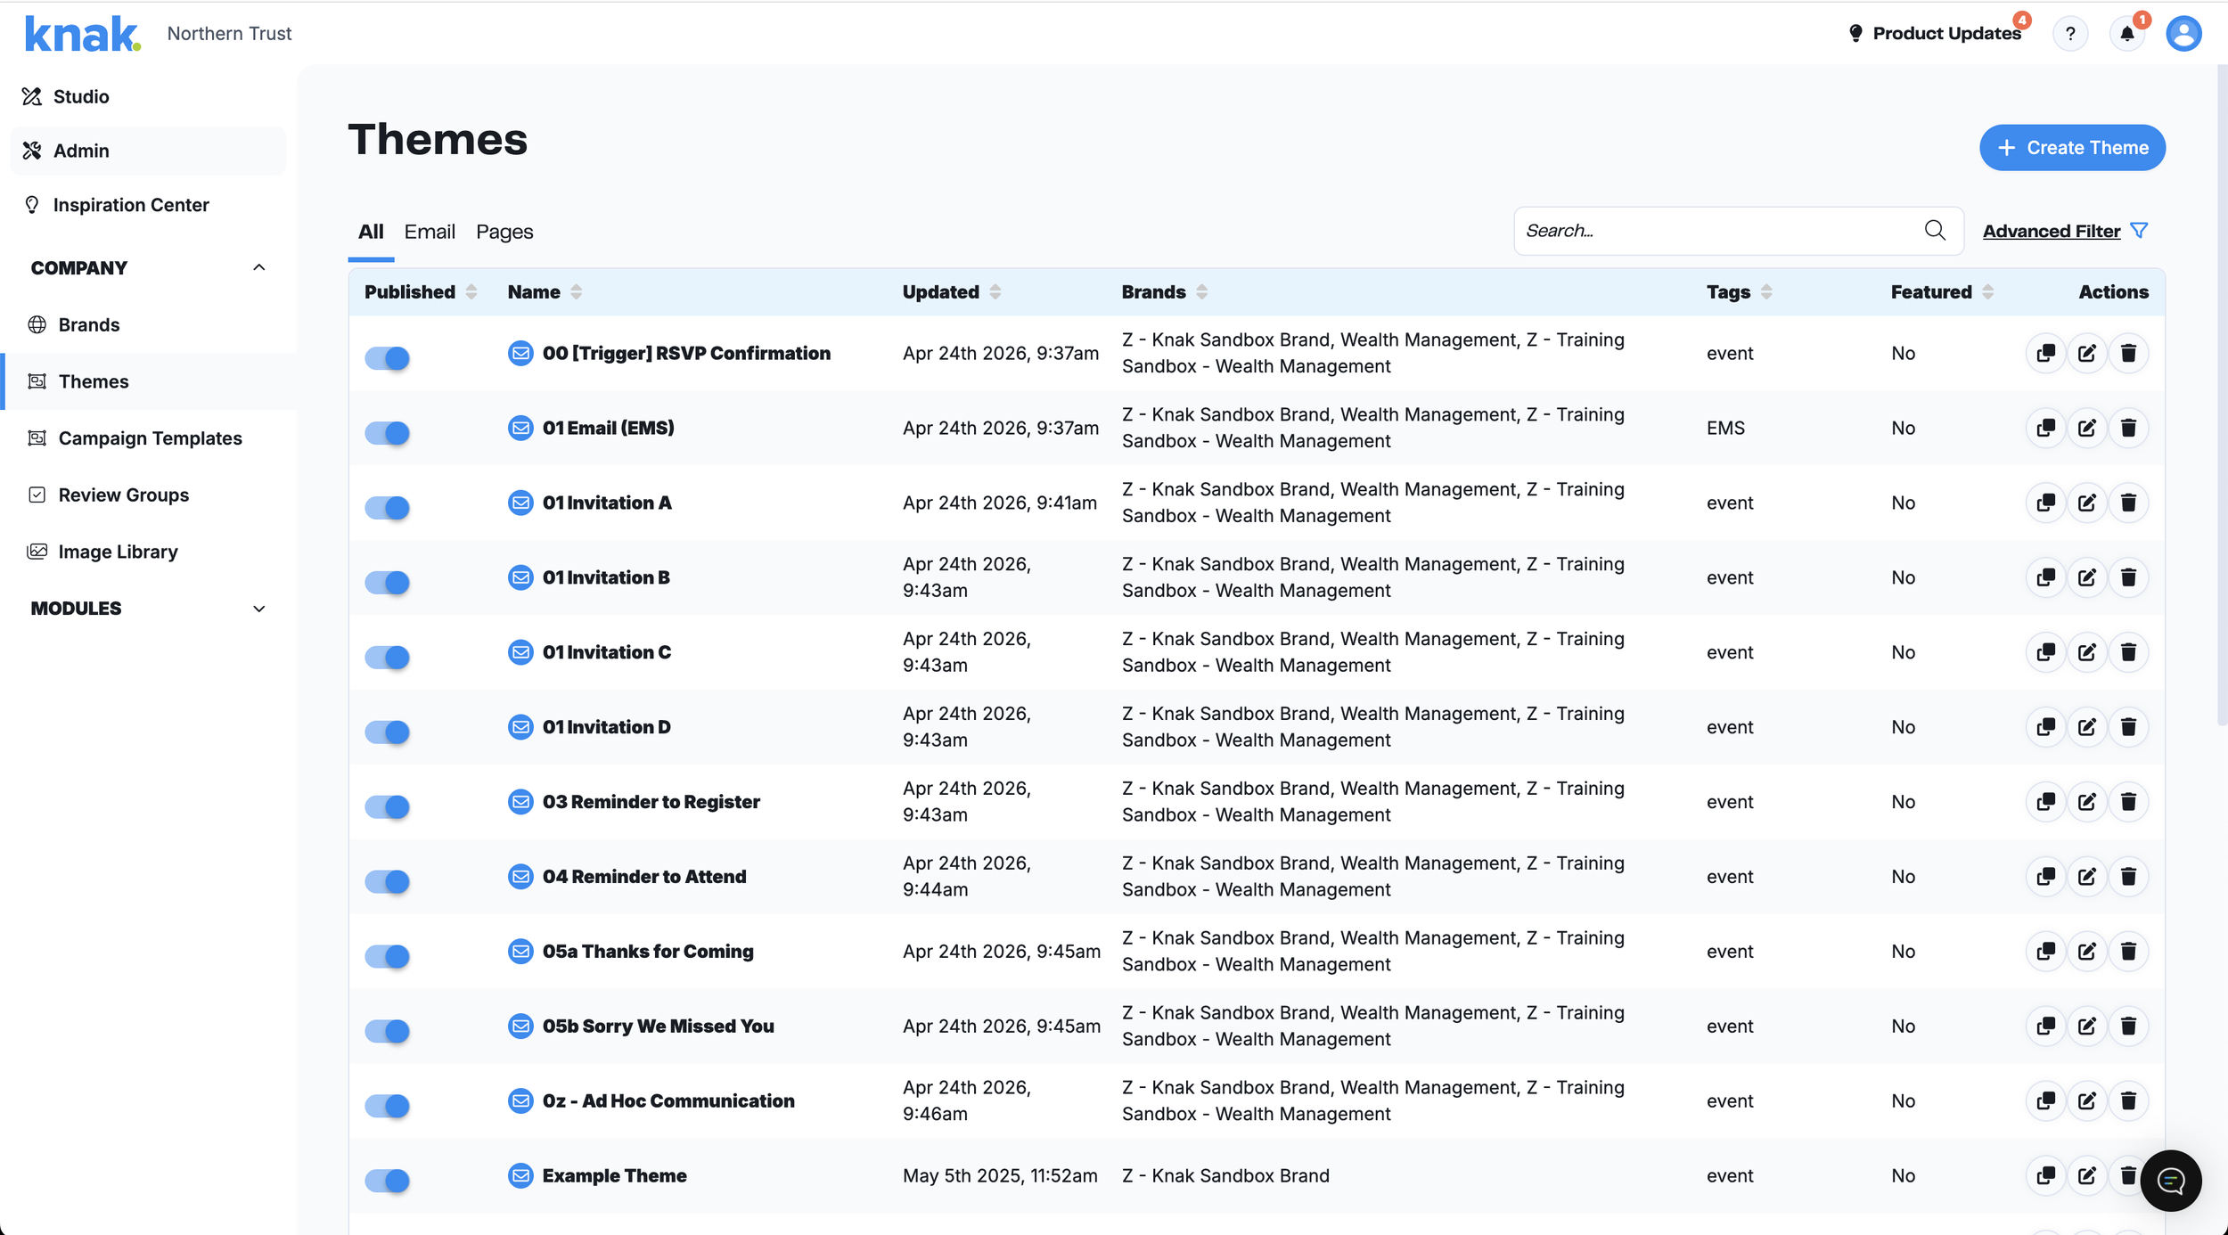Toggle published for 00 [Trigger] RSVP Confirmation
The width and height of the screenshot is (2228, 1235).
coord(387,358)
